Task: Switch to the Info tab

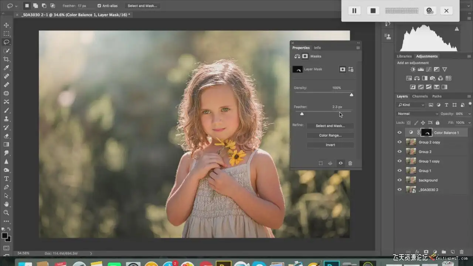Action: coord(317,48)
